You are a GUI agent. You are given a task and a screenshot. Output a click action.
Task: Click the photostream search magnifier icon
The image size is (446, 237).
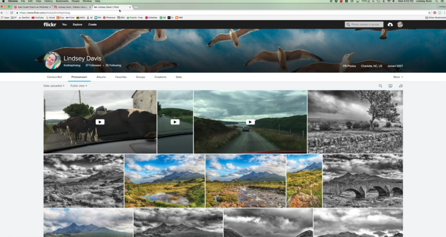pos(380,86)
